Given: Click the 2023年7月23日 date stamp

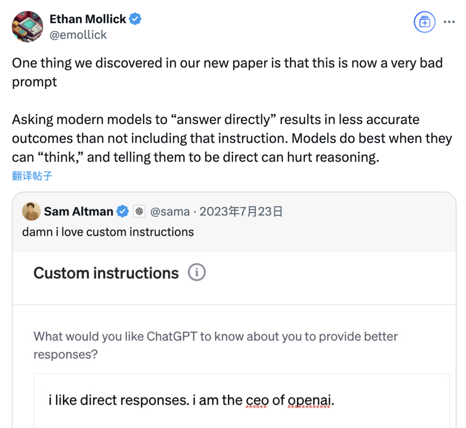Looking at the screenshot, I should pyautogui.click(x=241, y=212).
